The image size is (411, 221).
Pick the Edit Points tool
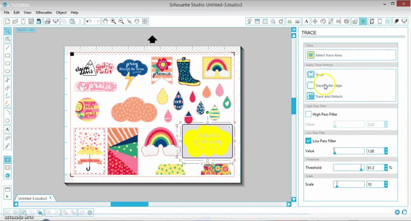(x=7, y=40)
